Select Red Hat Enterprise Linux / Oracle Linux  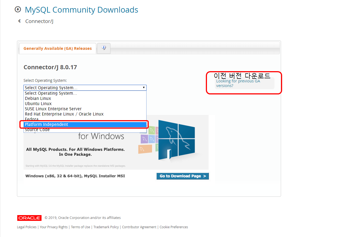(x=85, y=114)
